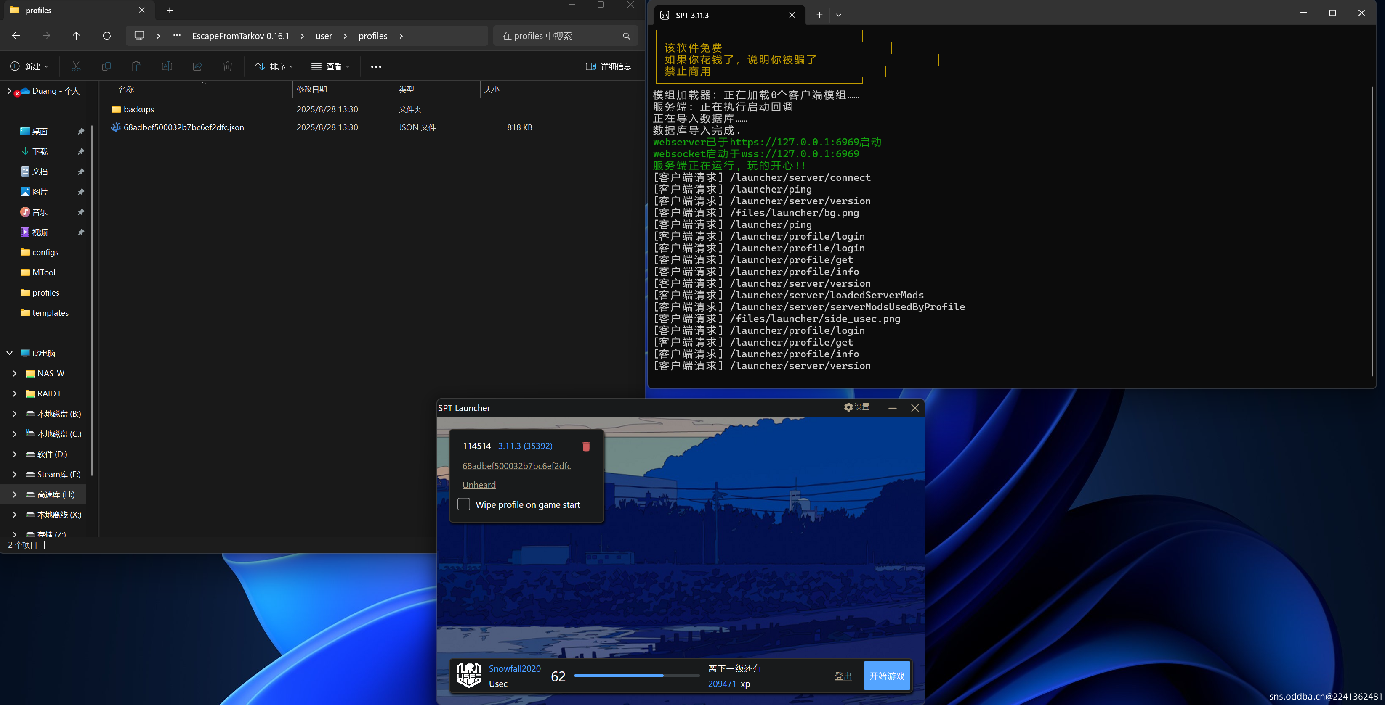Click the Share icon in Explorer toolbar

pyautogui.click(x=197, y=66)
